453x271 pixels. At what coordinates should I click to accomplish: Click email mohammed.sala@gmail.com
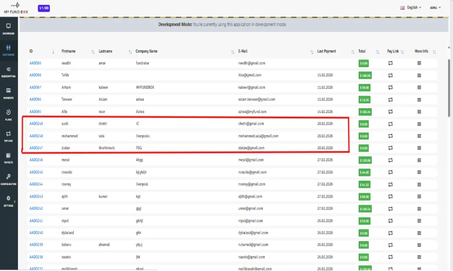[258, 136]
